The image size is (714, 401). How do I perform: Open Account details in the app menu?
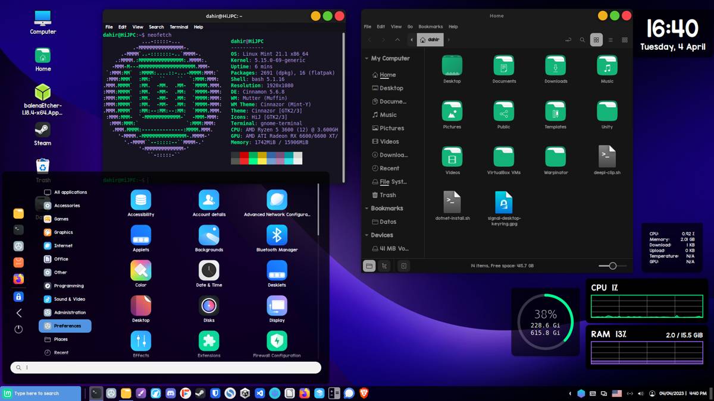point(209,204)
